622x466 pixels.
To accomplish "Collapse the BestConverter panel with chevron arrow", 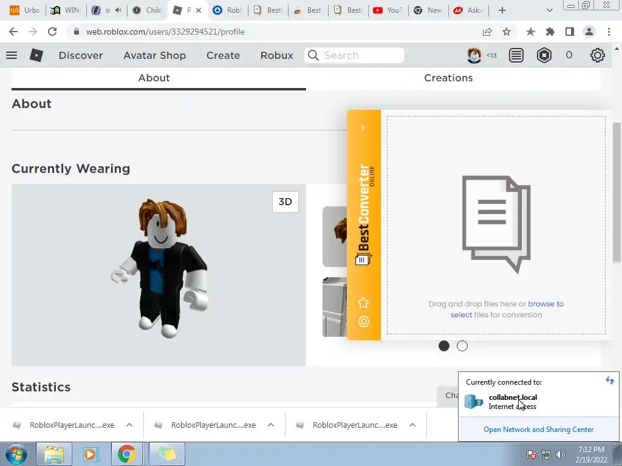I will [x=363, y=127].
